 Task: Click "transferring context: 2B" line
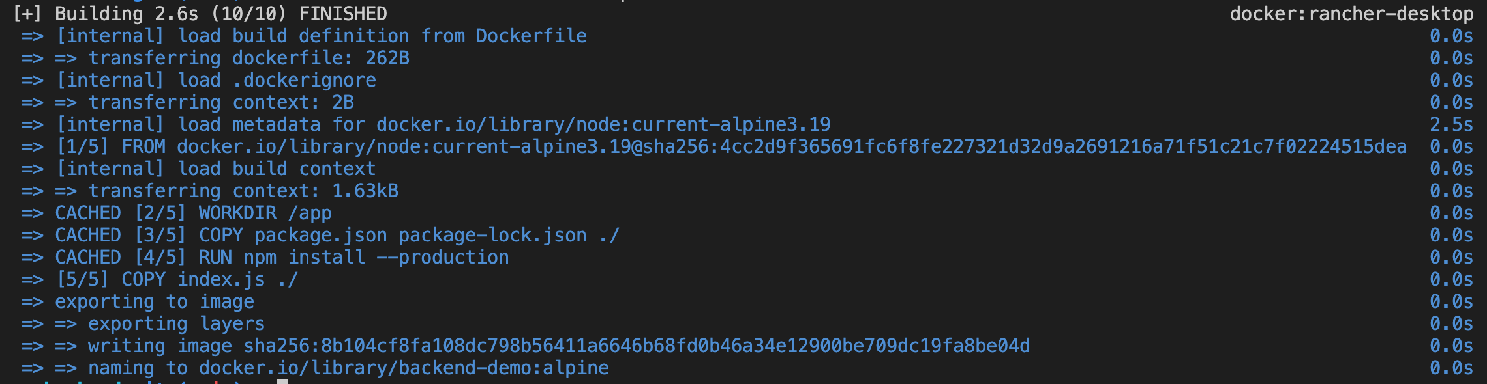coord(221,102)
